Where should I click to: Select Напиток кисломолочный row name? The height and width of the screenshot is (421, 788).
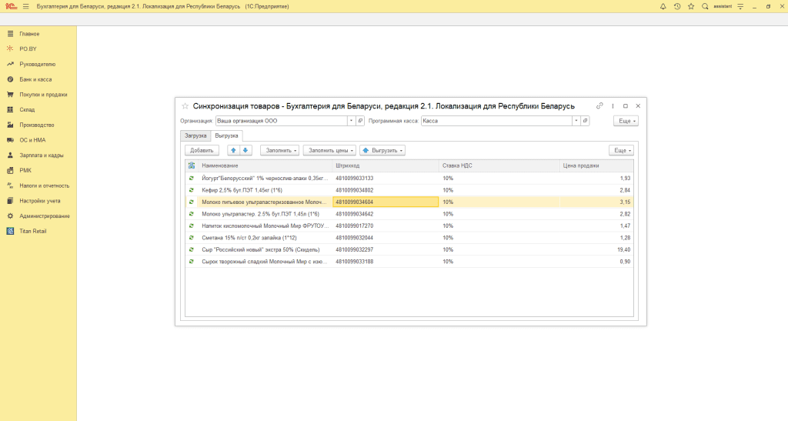click(265, 226)
